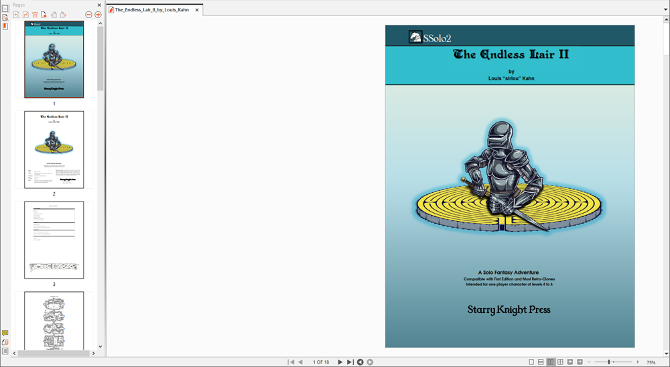The height and width of the screenshot is (367, 670).
Task: Click the page number field '1 OF 18'
Action: coord(321,362)
